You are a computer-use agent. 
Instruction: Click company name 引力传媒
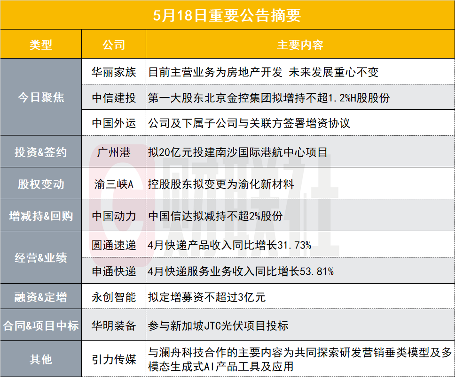click(x=114, y=359)
